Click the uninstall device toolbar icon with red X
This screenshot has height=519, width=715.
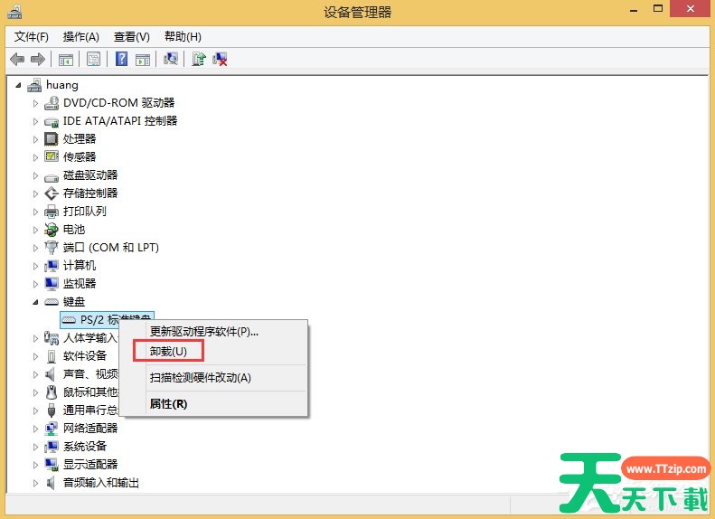[219, 60]
